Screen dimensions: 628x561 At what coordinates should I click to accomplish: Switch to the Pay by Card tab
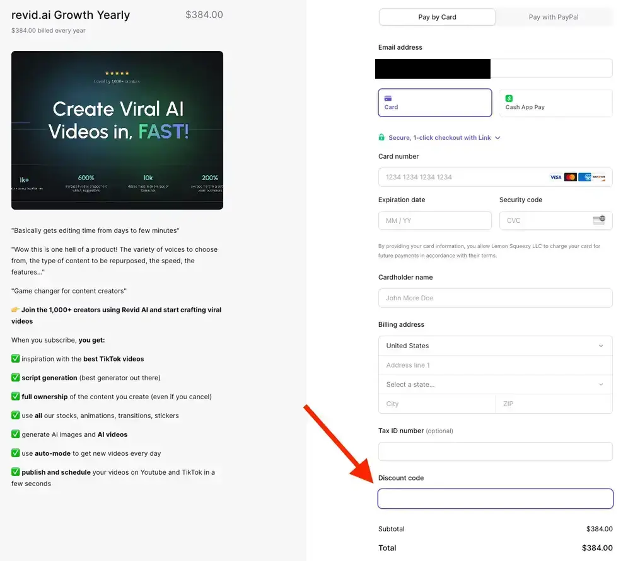click(437, 17)
